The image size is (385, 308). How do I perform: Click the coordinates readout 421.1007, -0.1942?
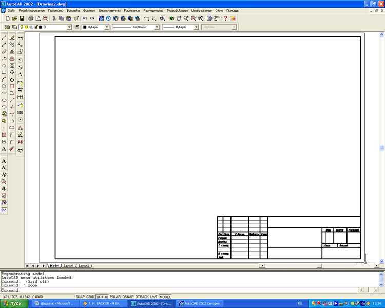[x=23, y=297]
